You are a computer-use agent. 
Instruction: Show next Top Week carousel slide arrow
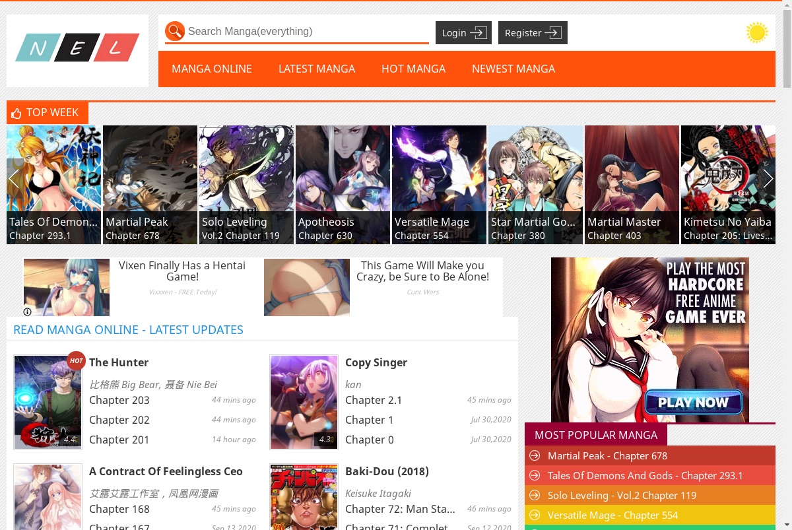tap(768, 179)
